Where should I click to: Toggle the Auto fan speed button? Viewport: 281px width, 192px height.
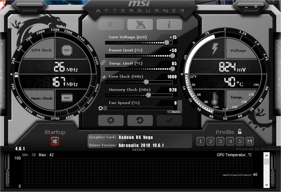click(176, 112)
